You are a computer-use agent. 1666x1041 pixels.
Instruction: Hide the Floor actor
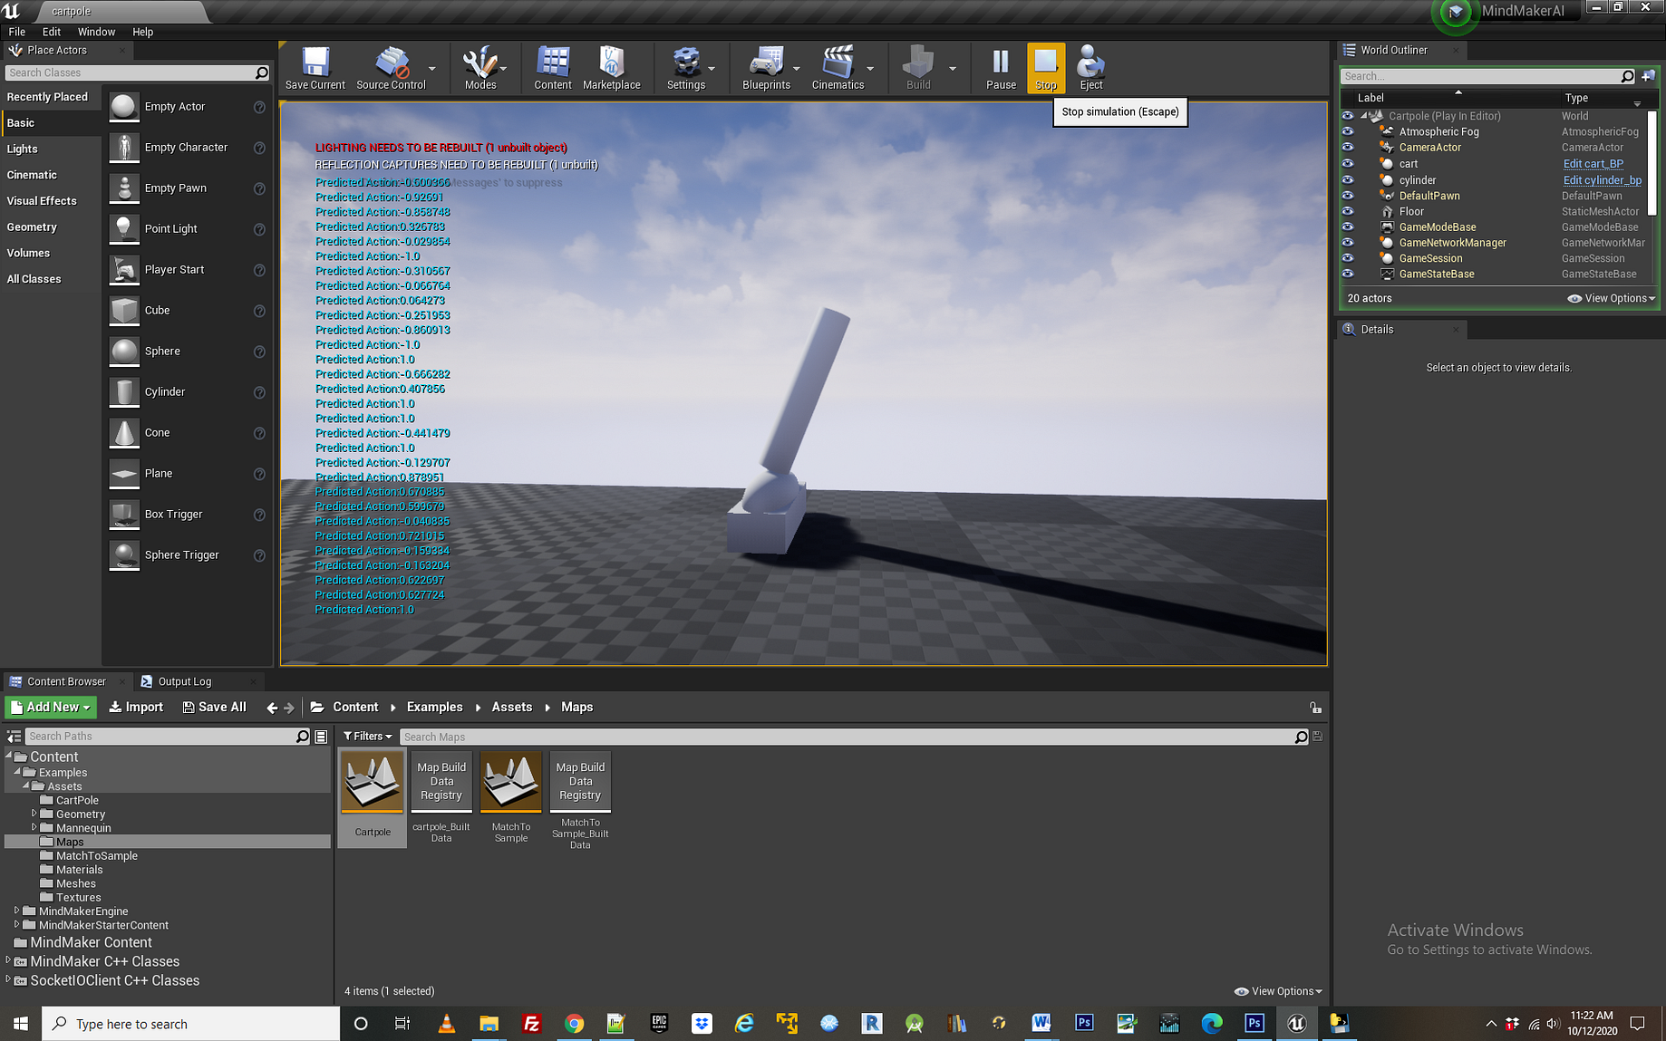click(1348, 211)
